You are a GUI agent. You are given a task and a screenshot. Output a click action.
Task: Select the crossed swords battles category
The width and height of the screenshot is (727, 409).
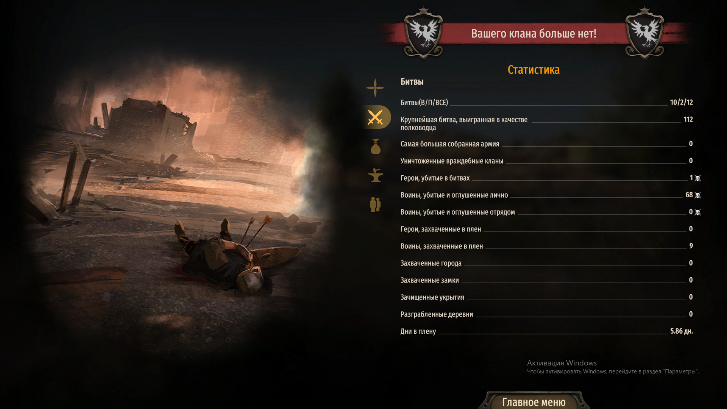point(376,117)
